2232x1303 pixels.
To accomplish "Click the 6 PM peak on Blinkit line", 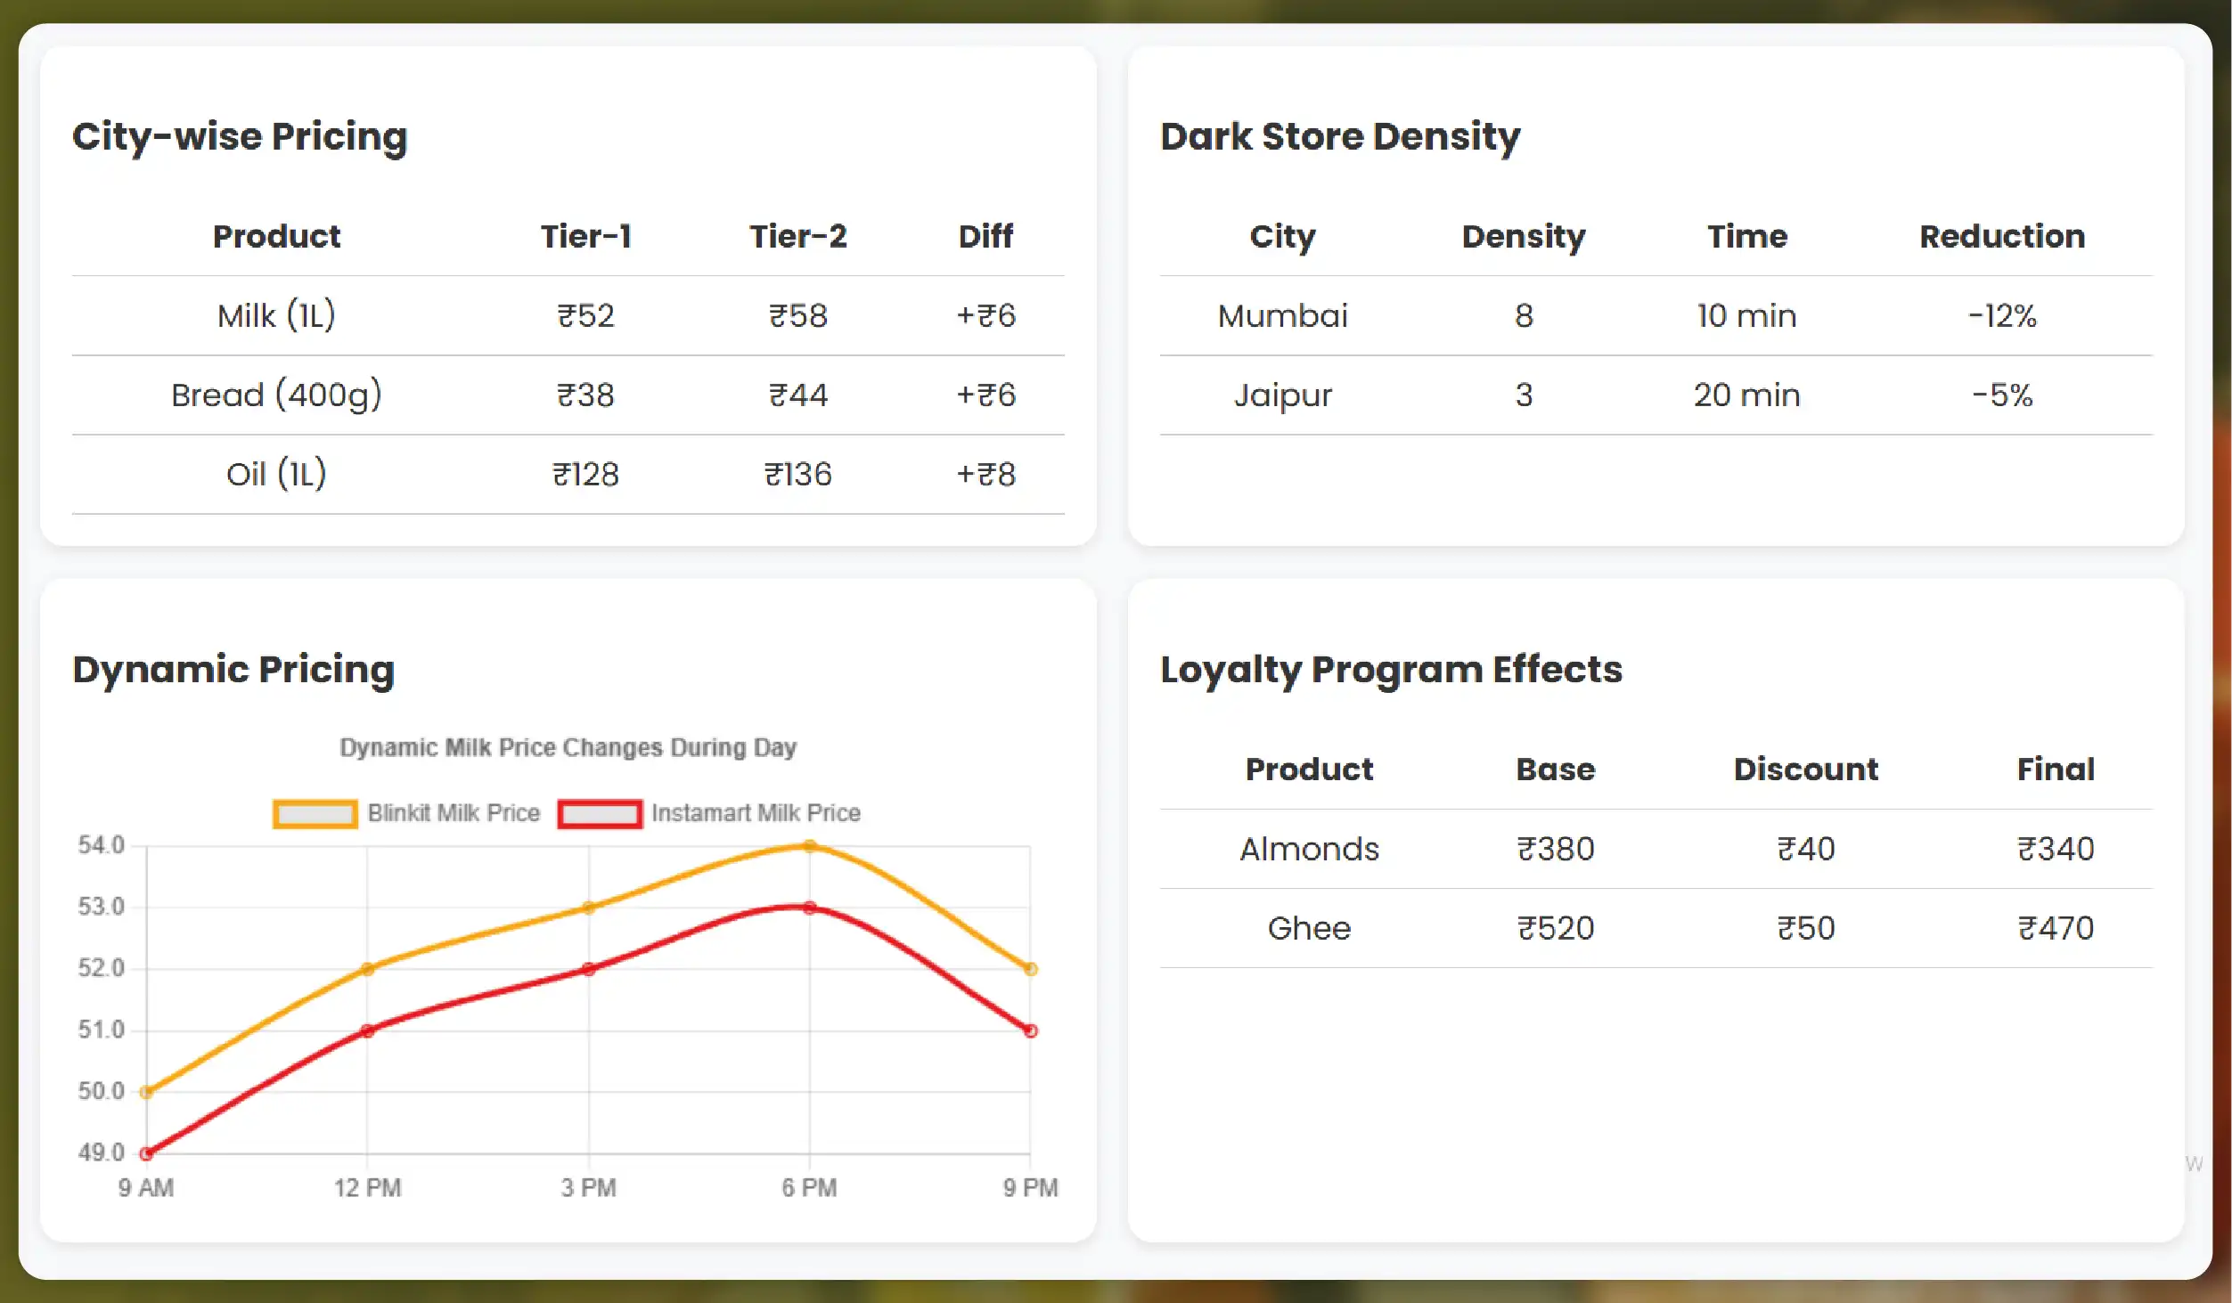I will 808,845.
